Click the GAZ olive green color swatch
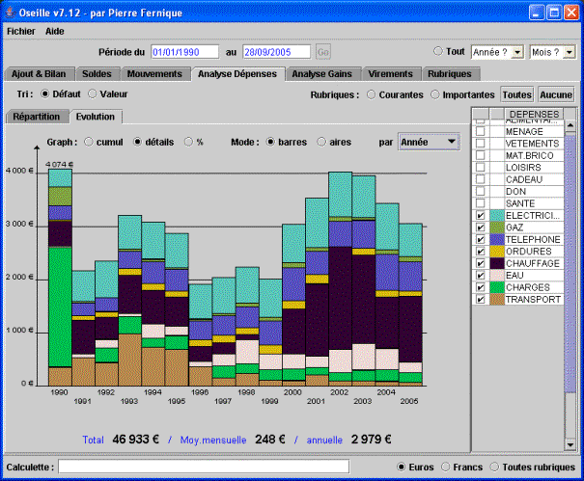 pos(497,227)
